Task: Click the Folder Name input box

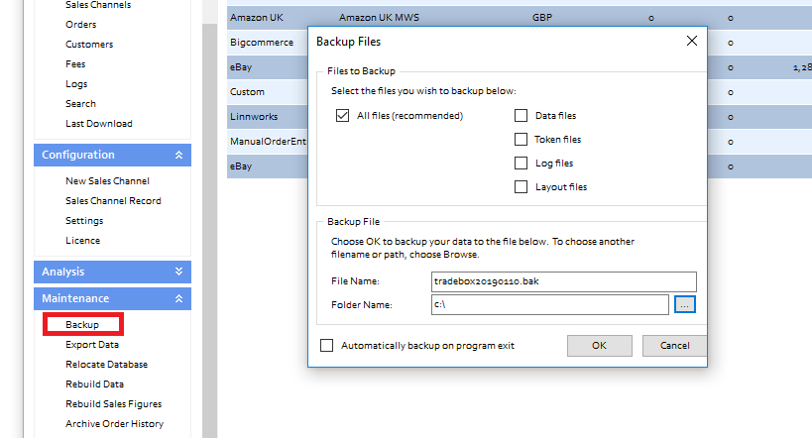Action: coord(549,305)
